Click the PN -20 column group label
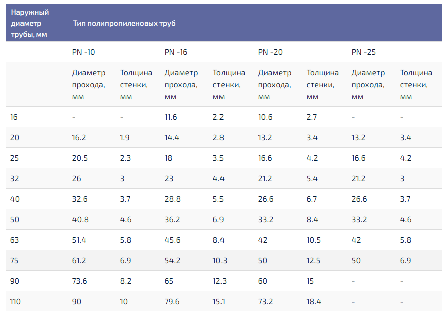 pyautogui.click(x=270, y=52)
